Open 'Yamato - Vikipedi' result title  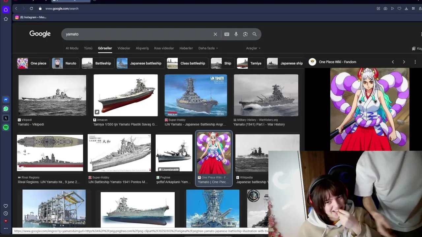point(31,124)
